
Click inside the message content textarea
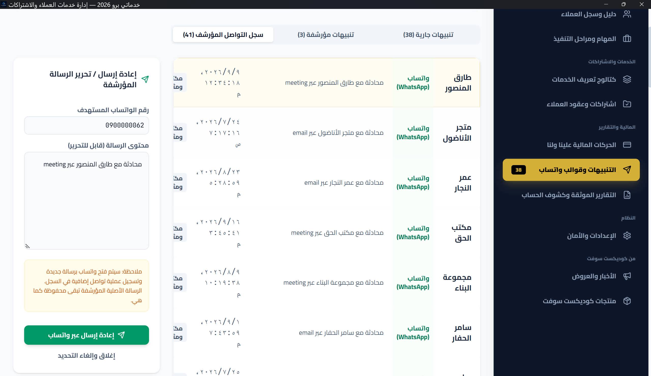tap(86, 201)
